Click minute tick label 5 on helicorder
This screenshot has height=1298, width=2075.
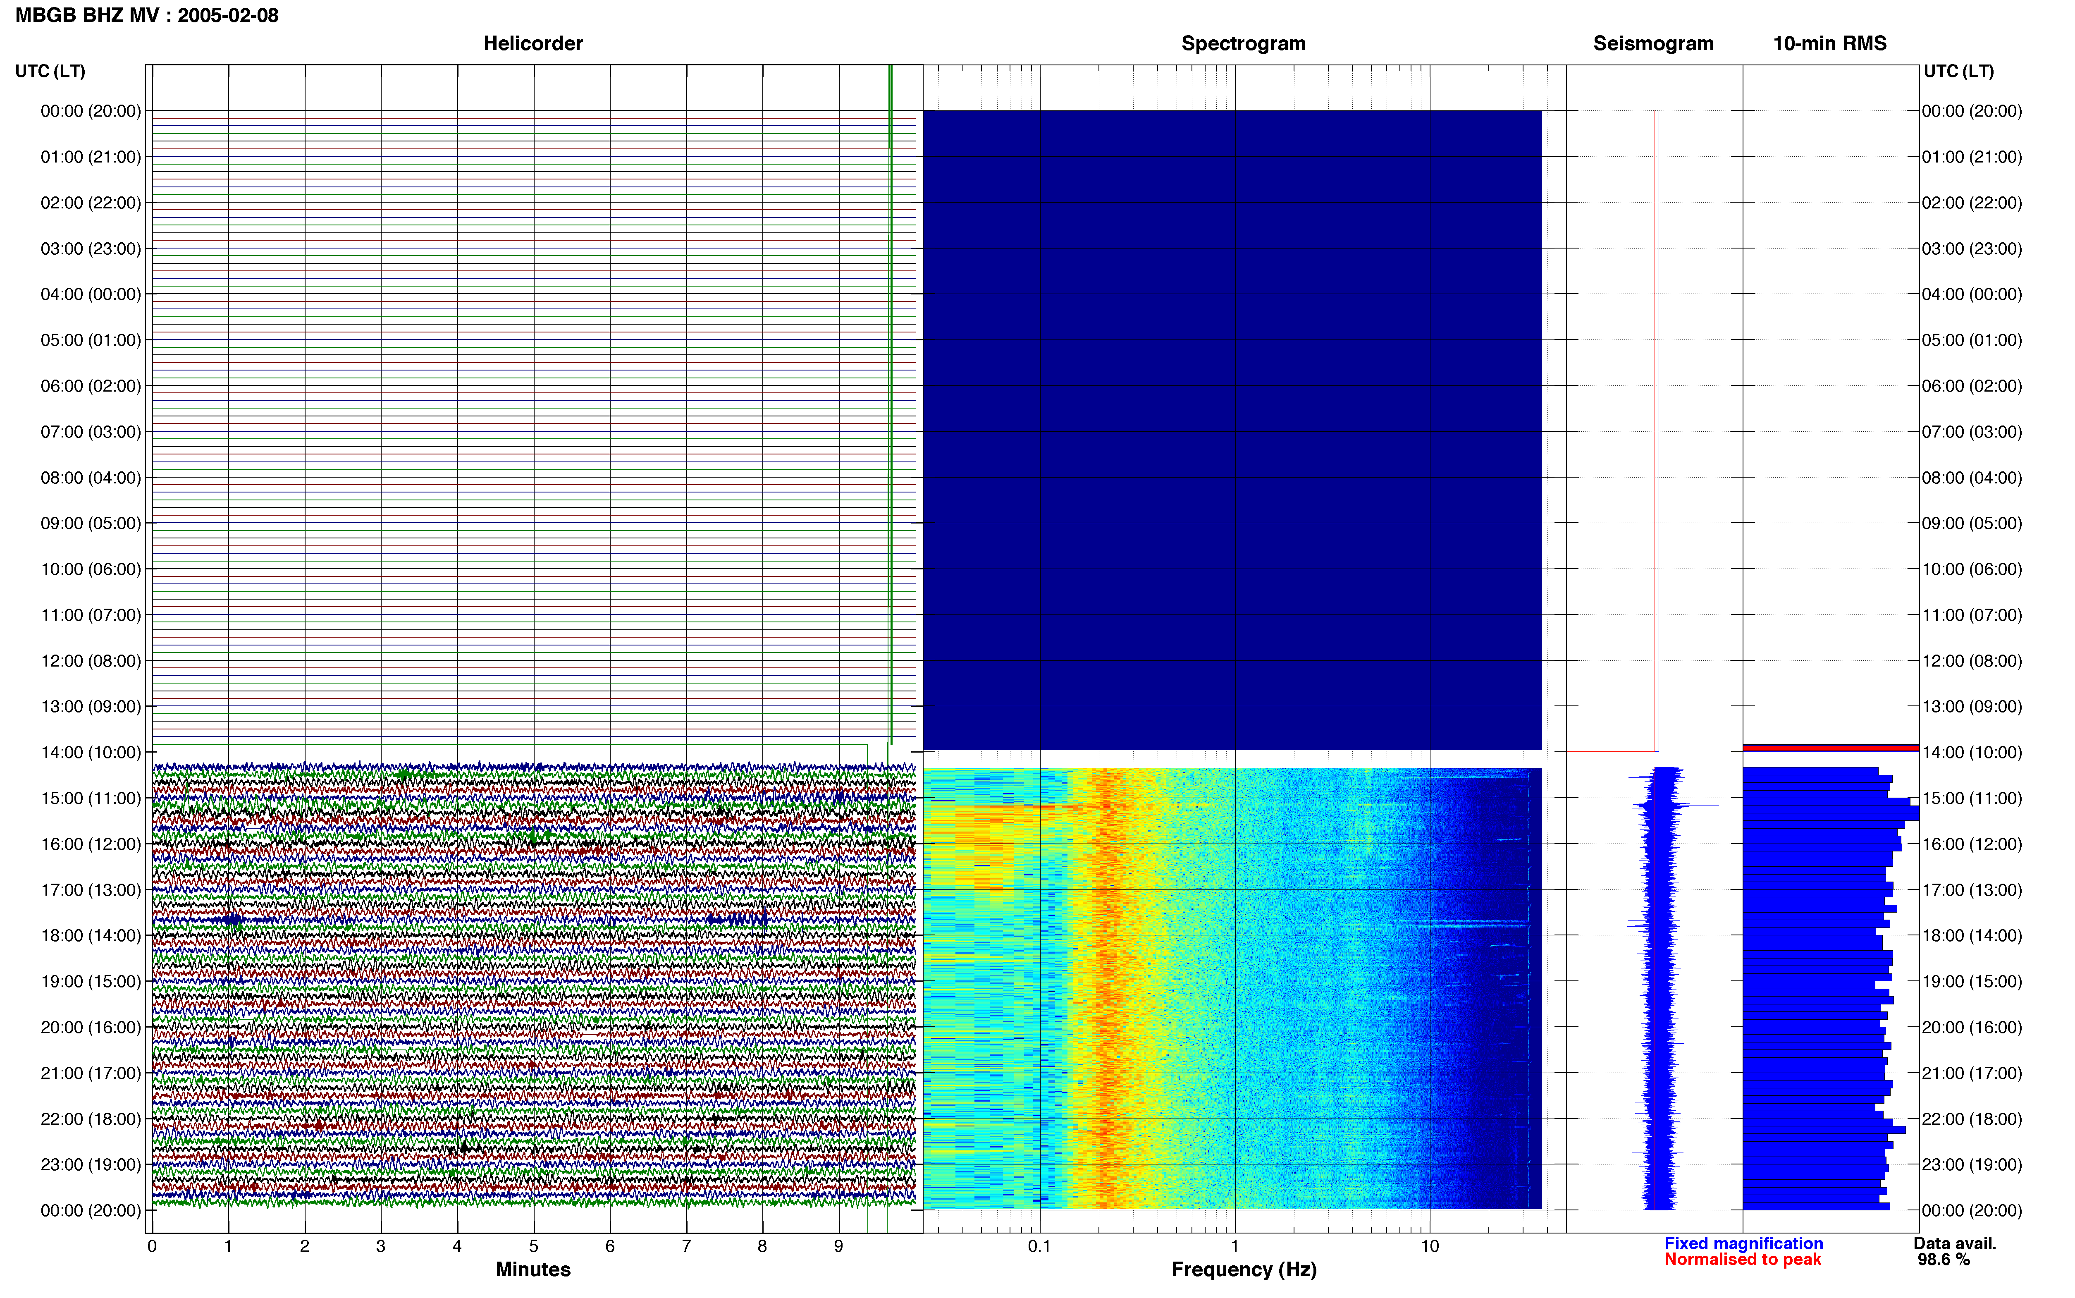coord(534,1246)
